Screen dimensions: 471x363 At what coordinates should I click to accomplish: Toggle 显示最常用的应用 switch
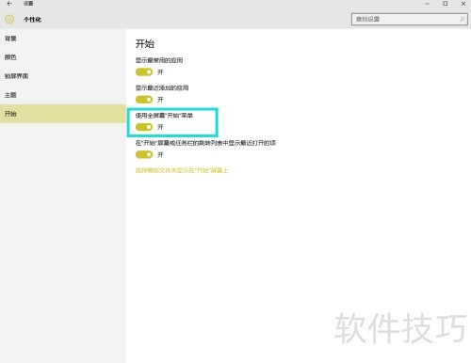tap(144, 72)
